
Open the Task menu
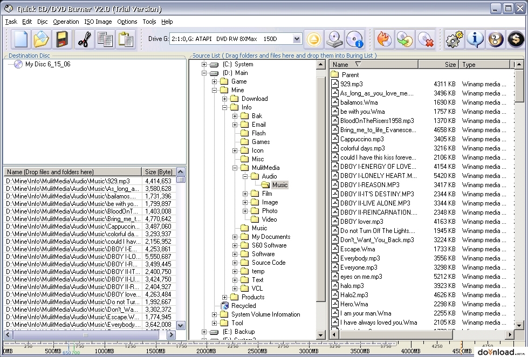click(x=11, y=22)
